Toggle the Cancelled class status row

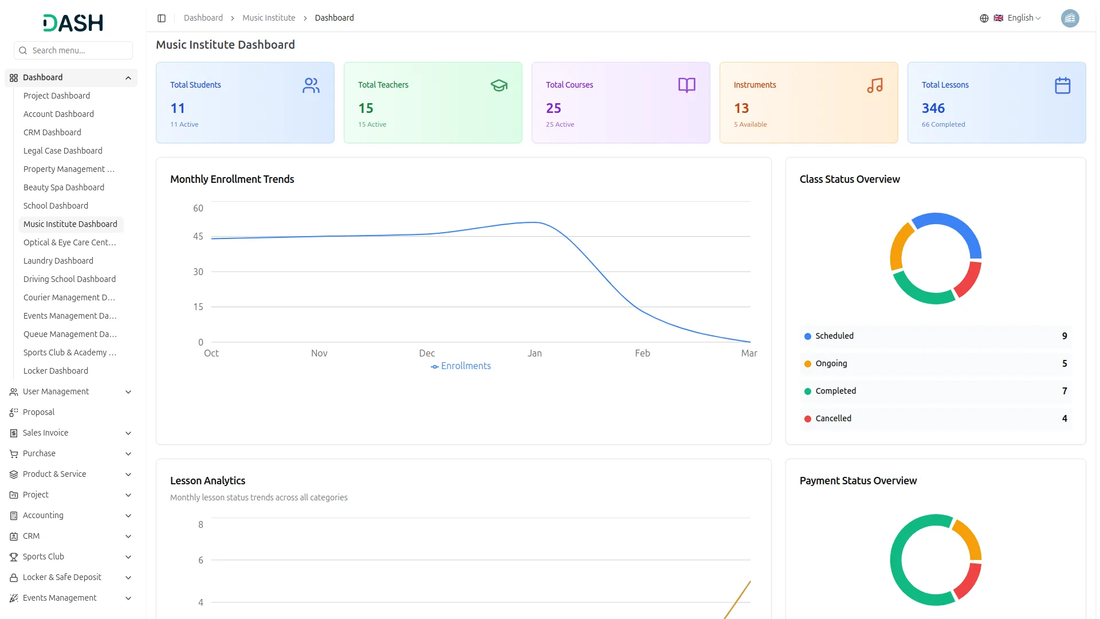pos(935,418)
